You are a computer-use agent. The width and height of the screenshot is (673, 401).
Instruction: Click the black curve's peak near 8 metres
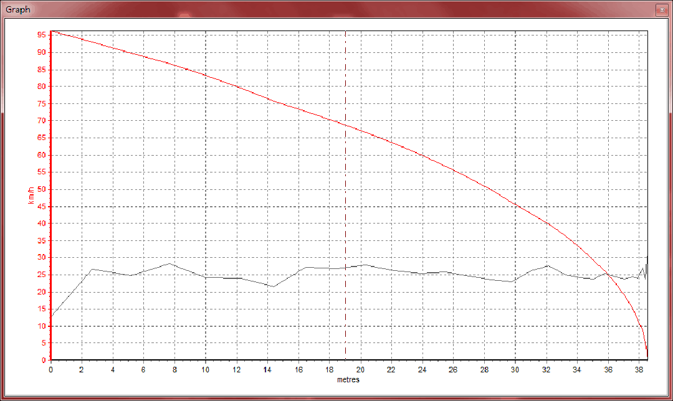click(x=169, y=263)
